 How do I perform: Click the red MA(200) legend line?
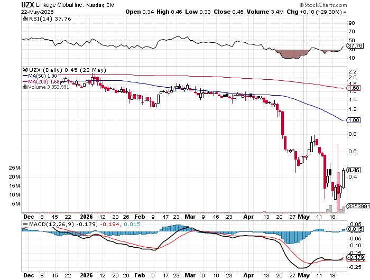click(x=25, y=81)
